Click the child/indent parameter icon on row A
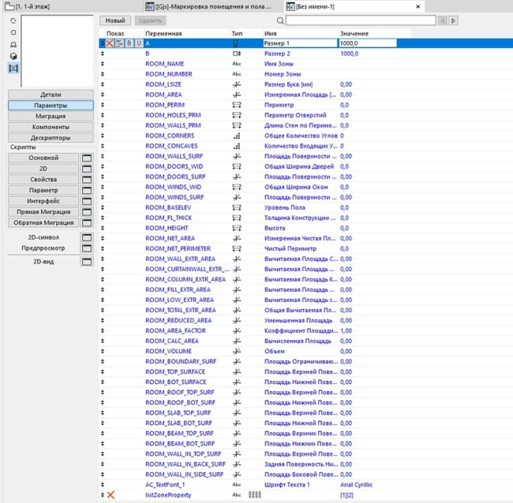 pyautogui.click(x=120, y=43)
